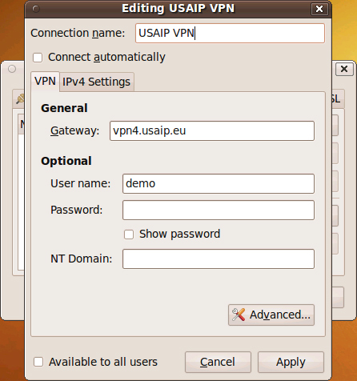Viewport: 357px width, 381px height.
Task: Enable Connect automatically checkbox
Action: click(x=38, y=58)
